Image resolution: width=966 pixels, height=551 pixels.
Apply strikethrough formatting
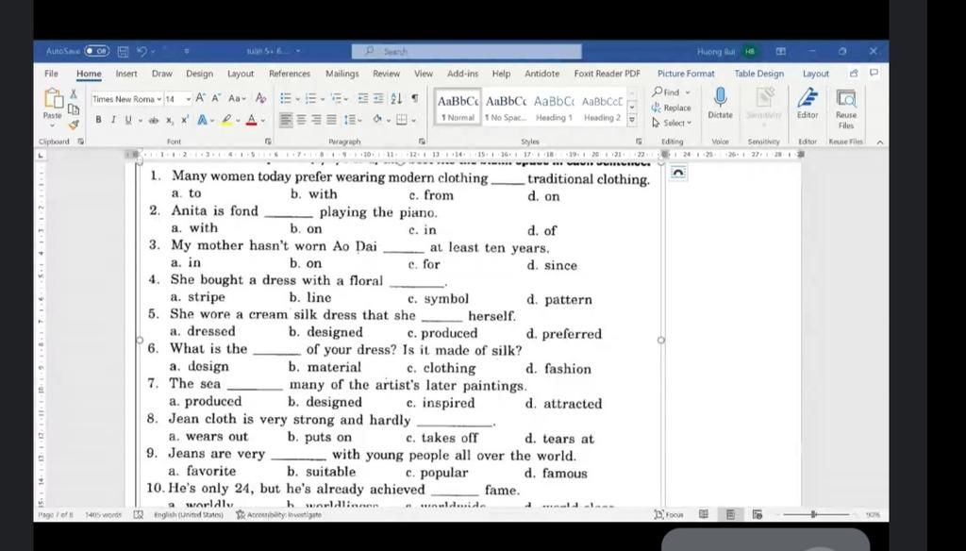tap(154, 120)
